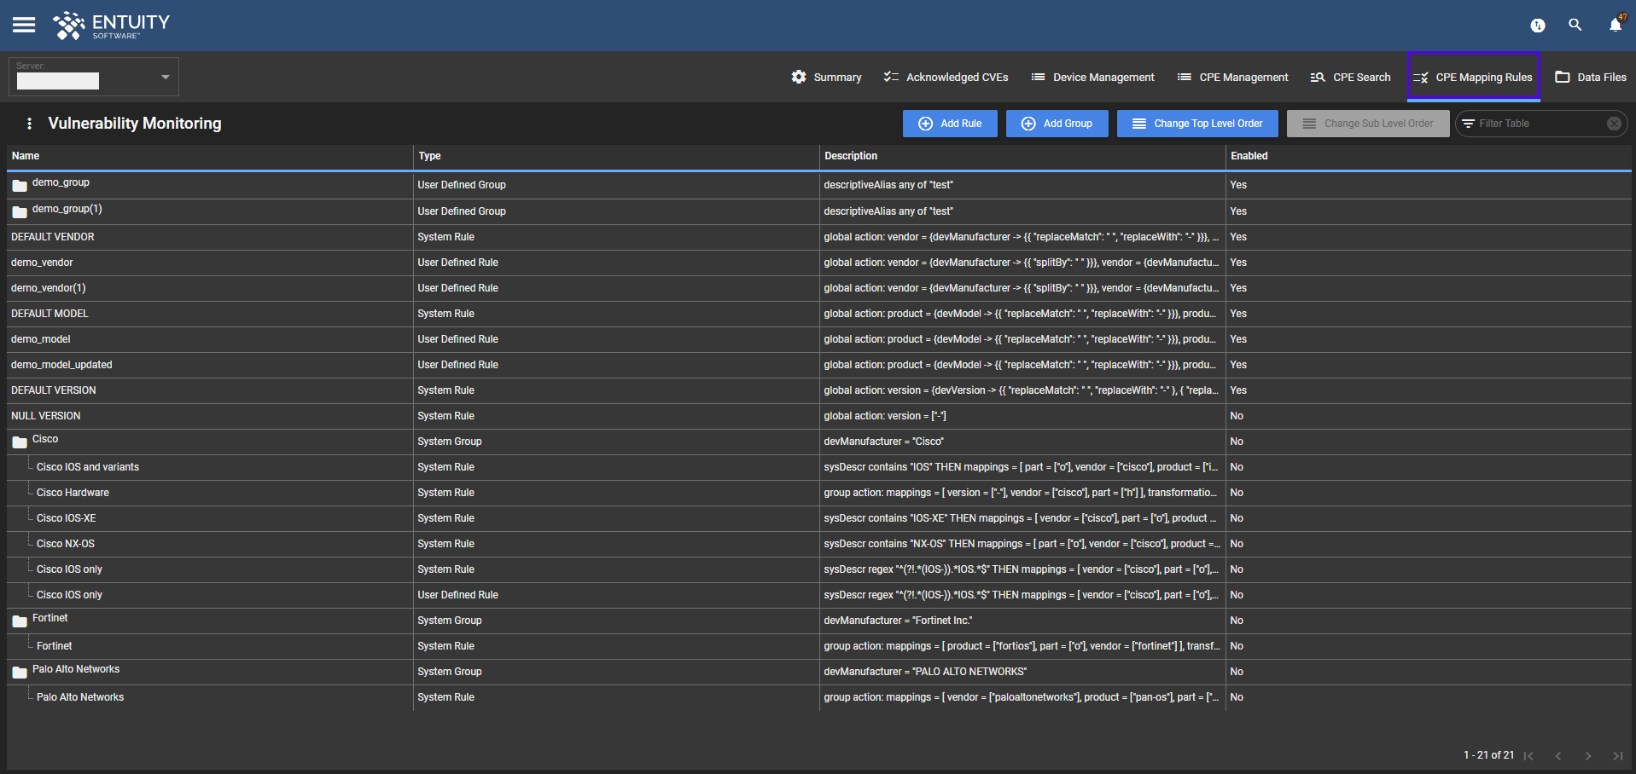Switch to the CPE Management tab
This screenshot has height=774, width=1636.
click(1232, 77)
